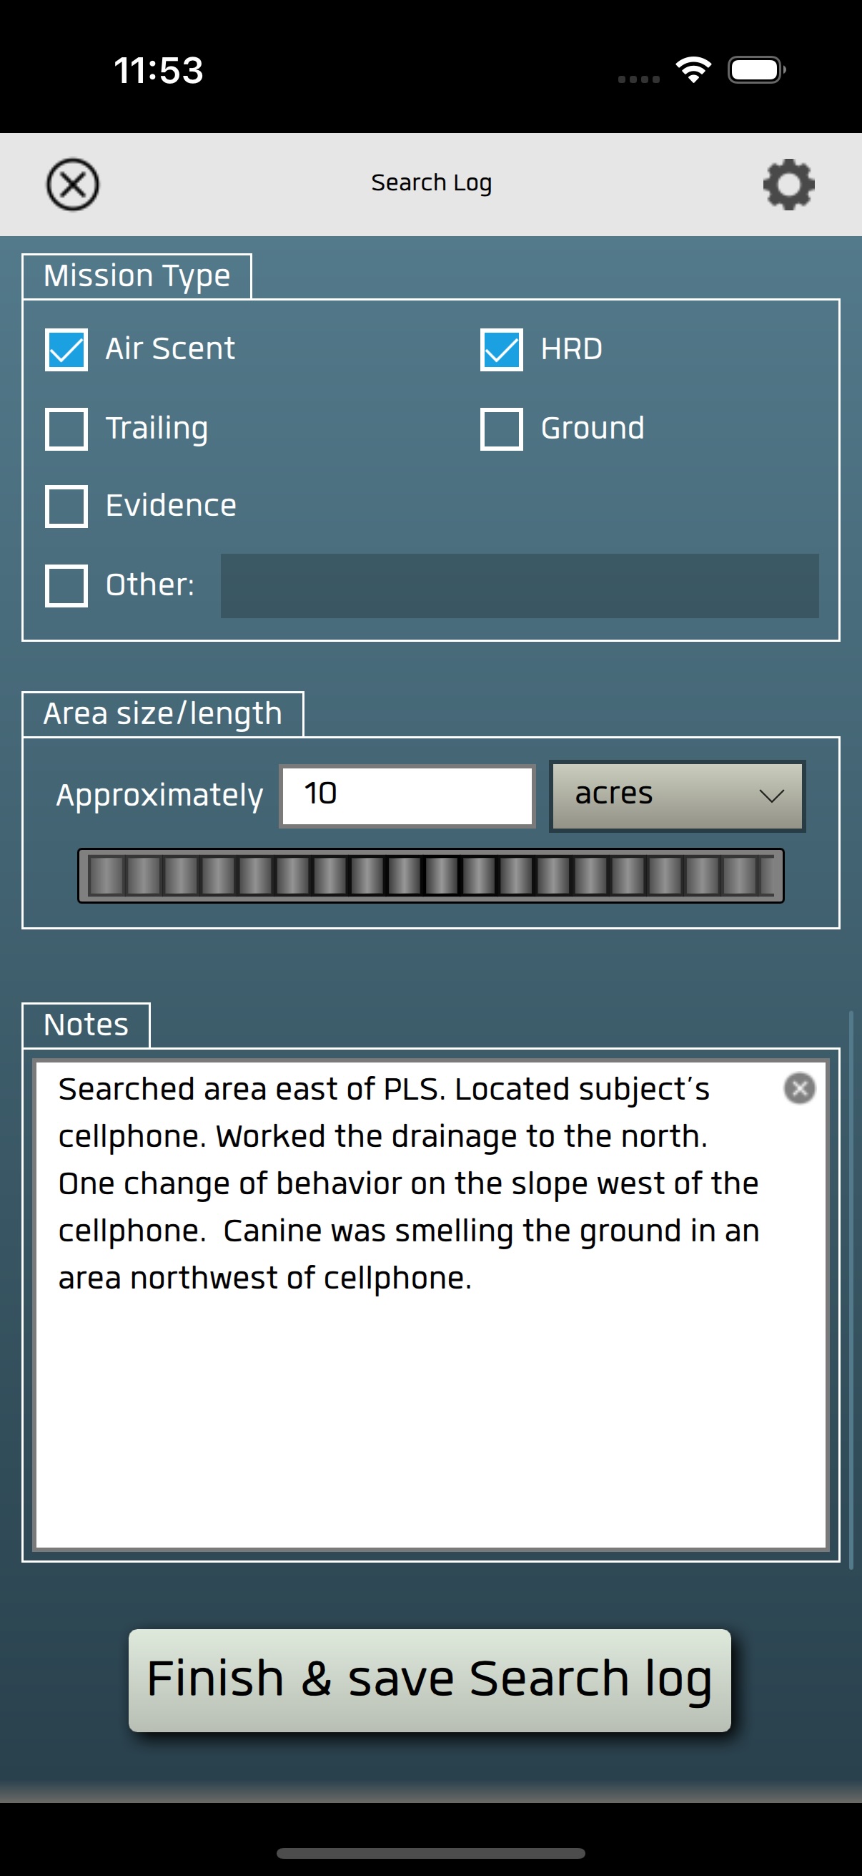862x1876 pixels.
Task: Adjust the area size slider bar
Action: click(430, 875)
